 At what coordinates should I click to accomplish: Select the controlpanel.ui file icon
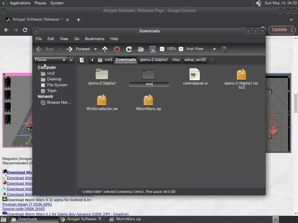click(x=195, y=74)
